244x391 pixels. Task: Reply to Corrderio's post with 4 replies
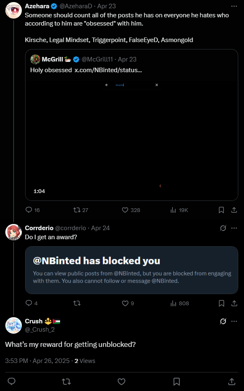coord(32,303)
